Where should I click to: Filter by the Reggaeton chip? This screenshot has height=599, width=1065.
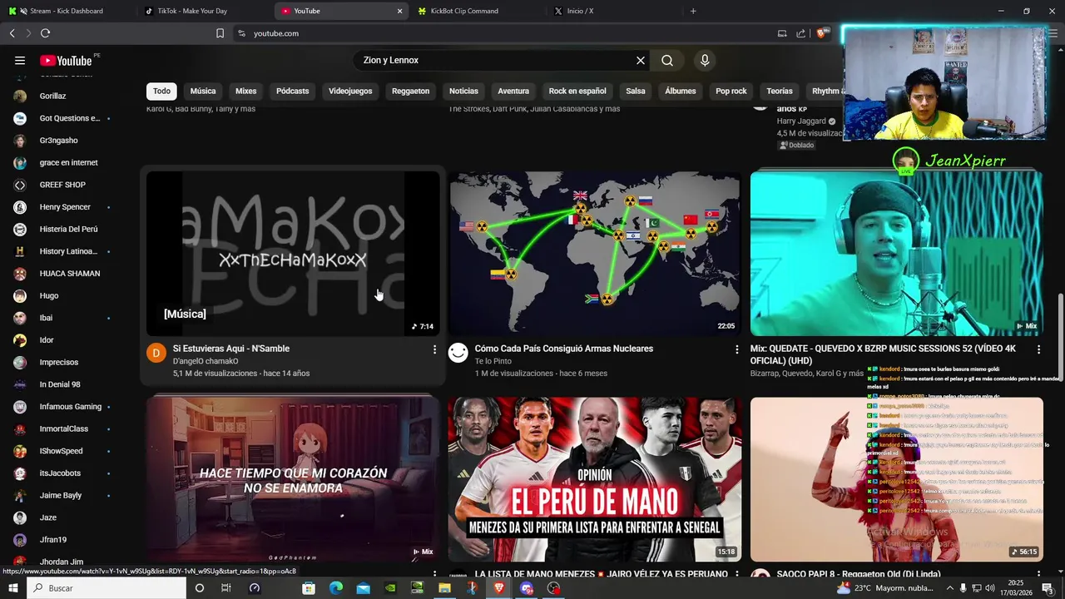click(x=411, y=91)
